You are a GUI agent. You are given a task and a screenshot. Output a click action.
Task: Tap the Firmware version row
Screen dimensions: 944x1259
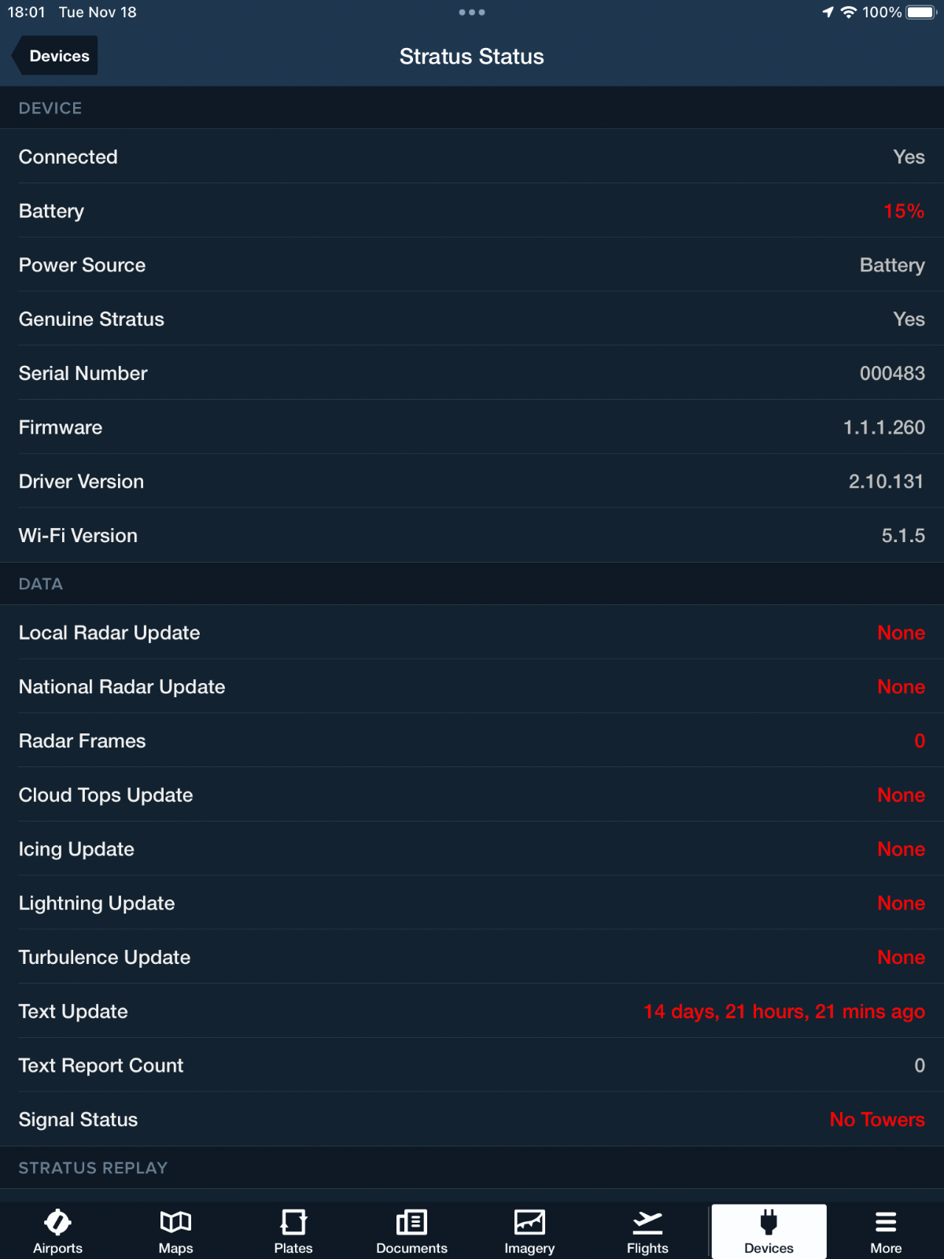tap(472, 427)
